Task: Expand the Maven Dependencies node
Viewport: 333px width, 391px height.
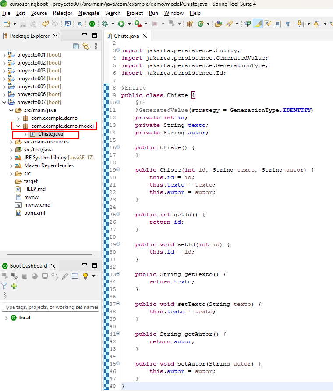Action: pos(11,165)
